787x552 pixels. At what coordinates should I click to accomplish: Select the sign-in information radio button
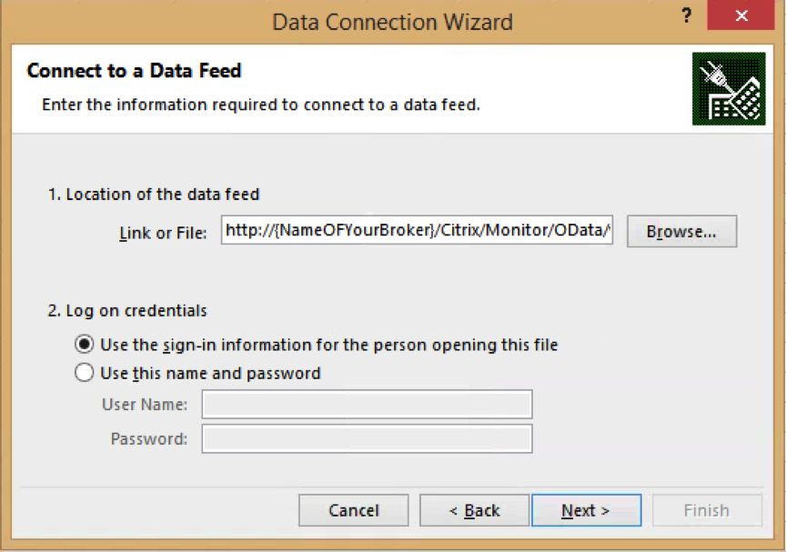coord(85,345)
